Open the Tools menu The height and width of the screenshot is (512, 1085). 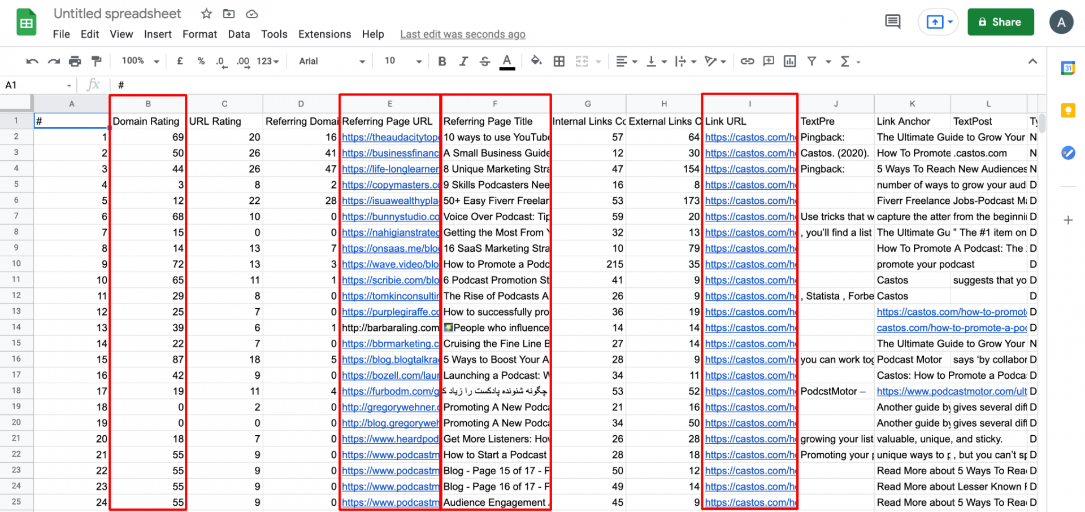tap(274, 34)
